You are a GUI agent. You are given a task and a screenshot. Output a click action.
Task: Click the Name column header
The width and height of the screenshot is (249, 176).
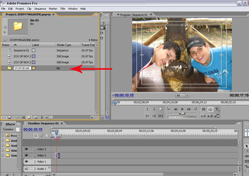[x=6, y=45]
